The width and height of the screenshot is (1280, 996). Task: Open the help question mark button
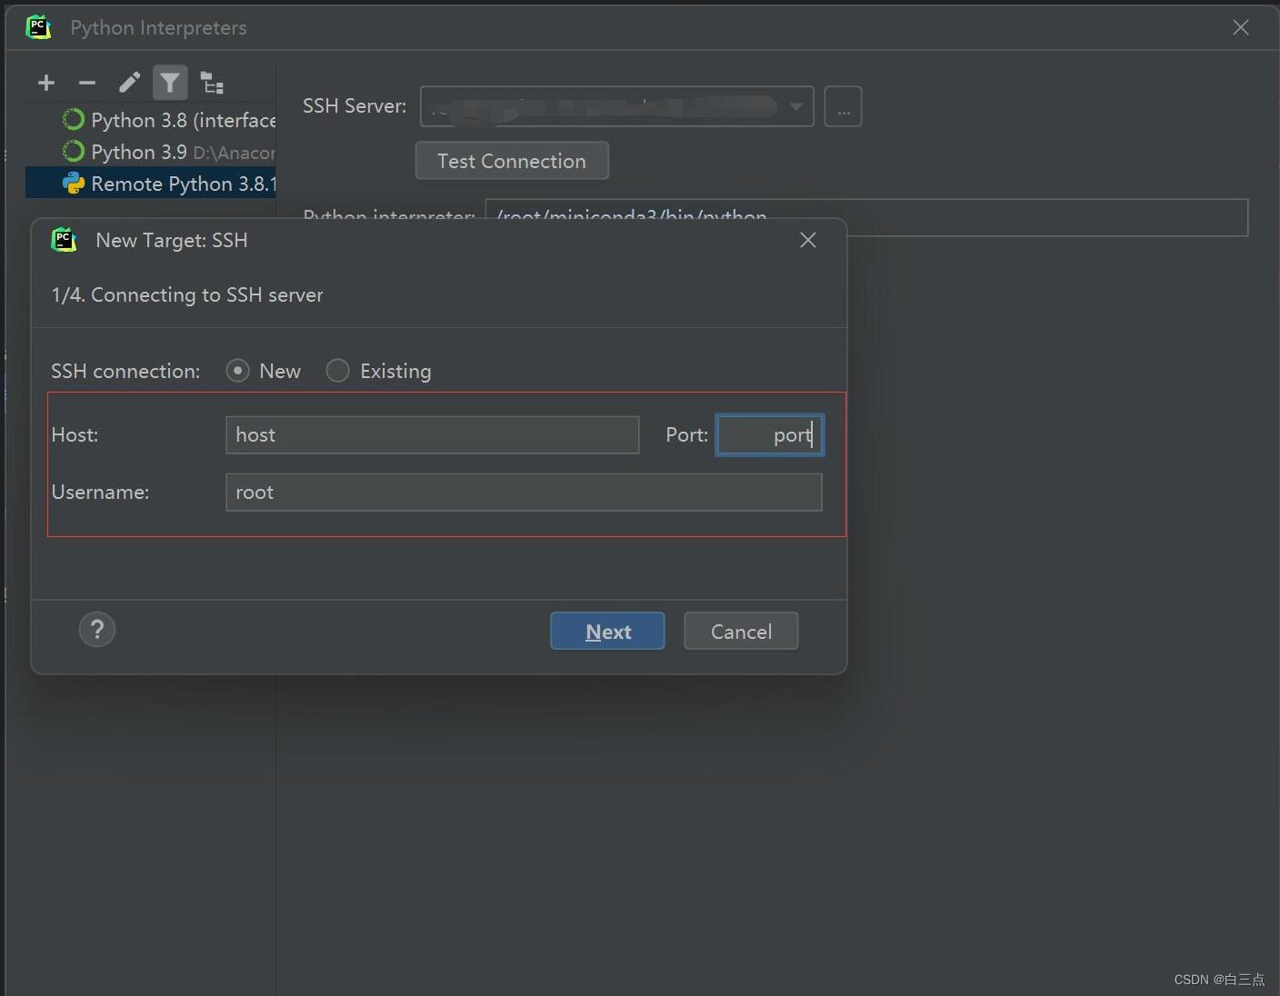[97, 629]
